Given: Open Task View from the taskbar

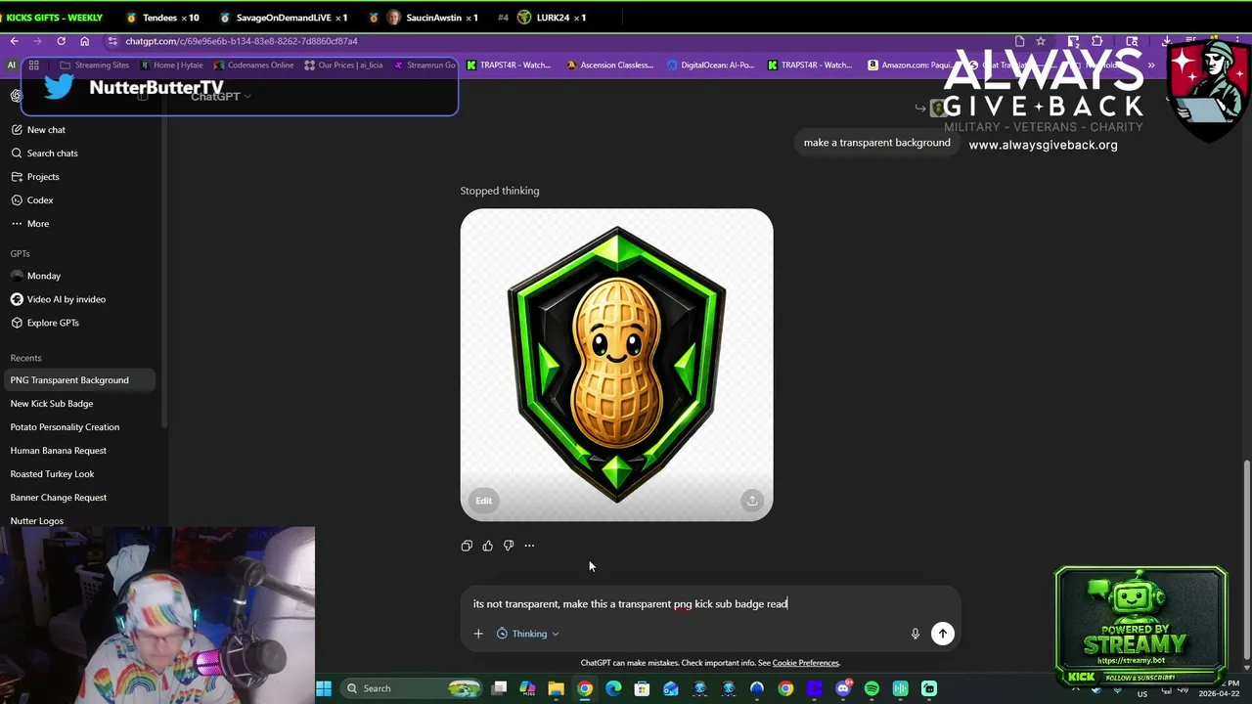Looking at the screenshot, I should click(499, 688).
